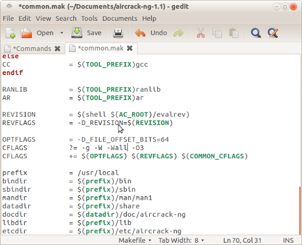Click '$(prefix)/man/man1' value
The image size is (302, 245).
point(115,198)
